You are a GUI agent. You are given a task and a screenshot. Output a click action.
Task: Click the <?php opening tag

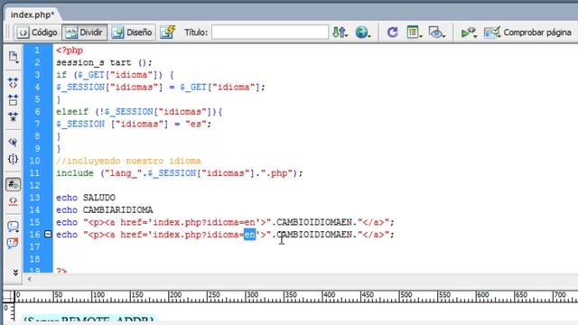coord(70,51)
